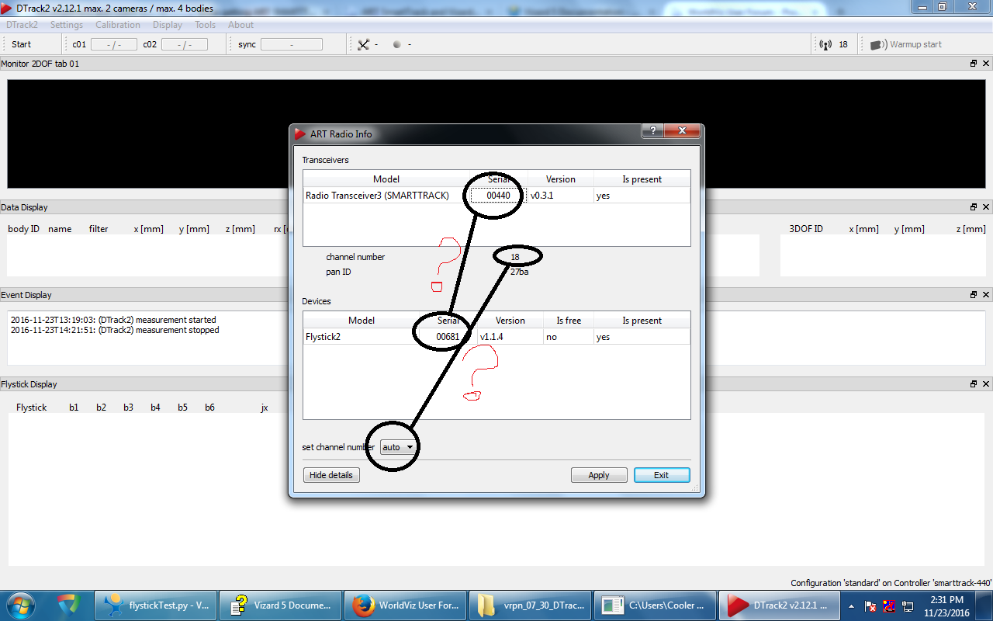The height and width of the screenshot is (621, 993).
Task: Close the Flystick Display panel
Action: tap(986, 384)
